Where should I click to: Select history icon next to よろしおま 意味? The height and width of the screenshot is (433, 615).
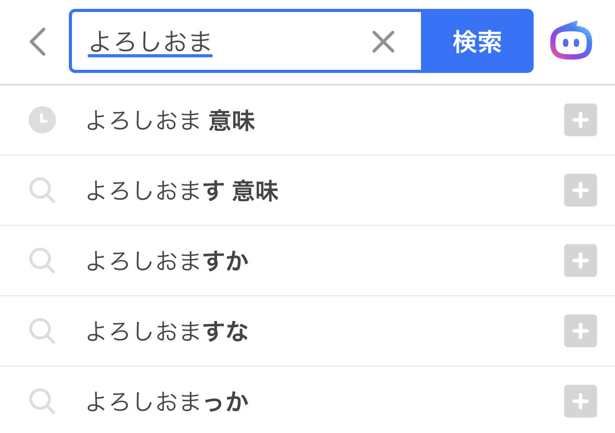(42, 120)
